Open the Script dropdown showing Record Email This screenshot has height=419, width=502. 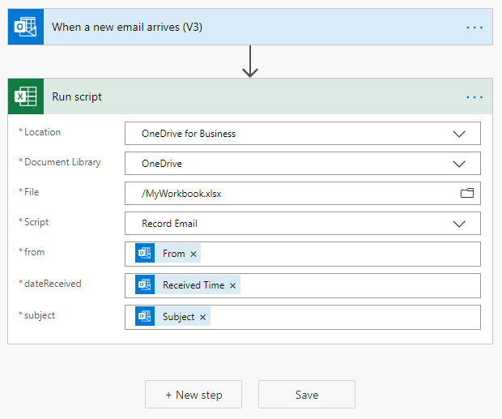pos(459,224)
